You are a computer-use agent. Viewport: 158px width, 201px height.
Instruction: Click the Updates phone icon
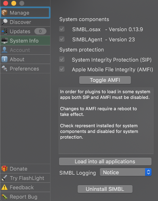point(4,31)
